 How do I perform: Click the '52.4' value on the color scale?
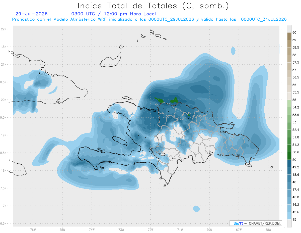tap(296, 130)
